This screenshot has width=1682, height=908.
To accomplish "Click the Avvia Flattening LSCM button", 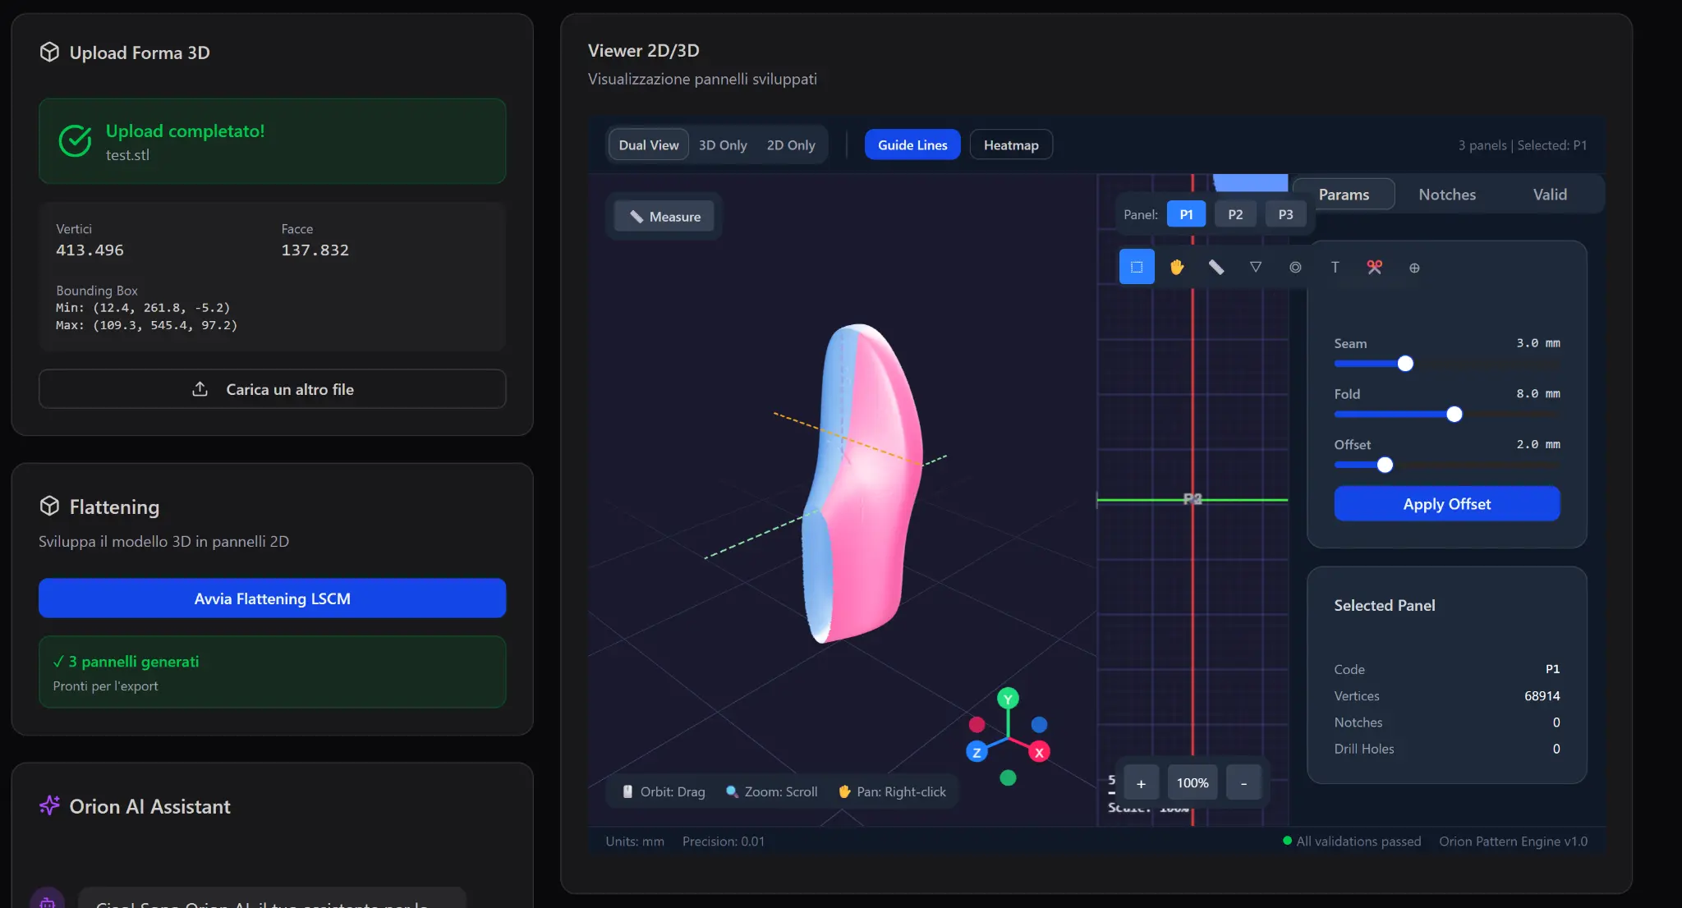I will [272, 598].
